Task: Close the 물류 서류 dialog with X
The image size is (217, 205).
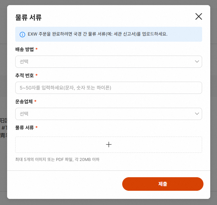Action: (x=199, y=17)
